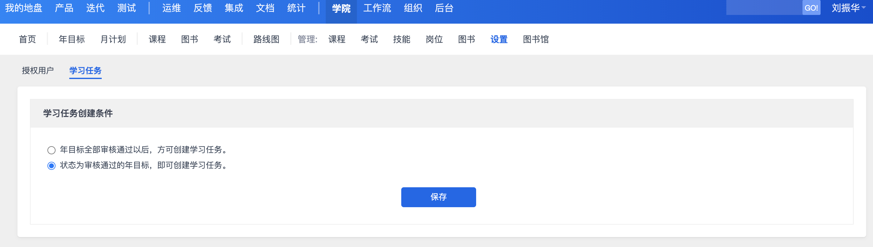The height and width of the screenshot is (247, 873).
Task: Go to 首页 in sub-navigation
Action: click(x=27, y=39)
